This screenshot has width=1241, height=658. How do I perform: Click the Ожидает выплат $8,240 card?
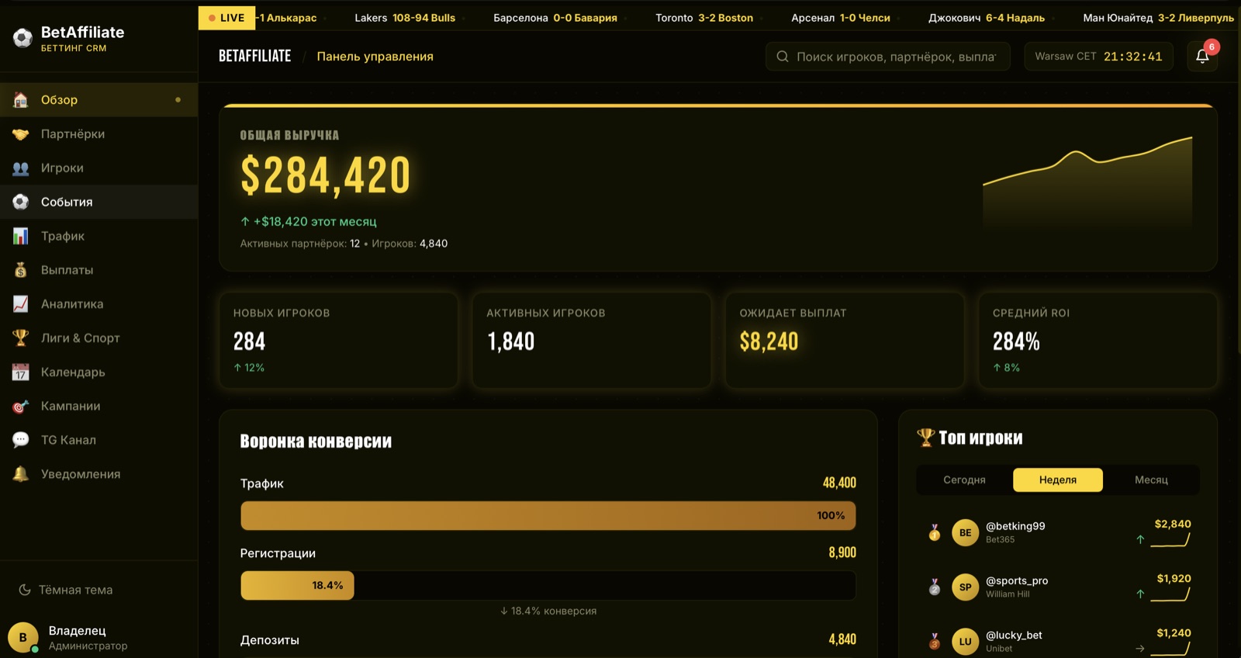click(x=845, y=340)
